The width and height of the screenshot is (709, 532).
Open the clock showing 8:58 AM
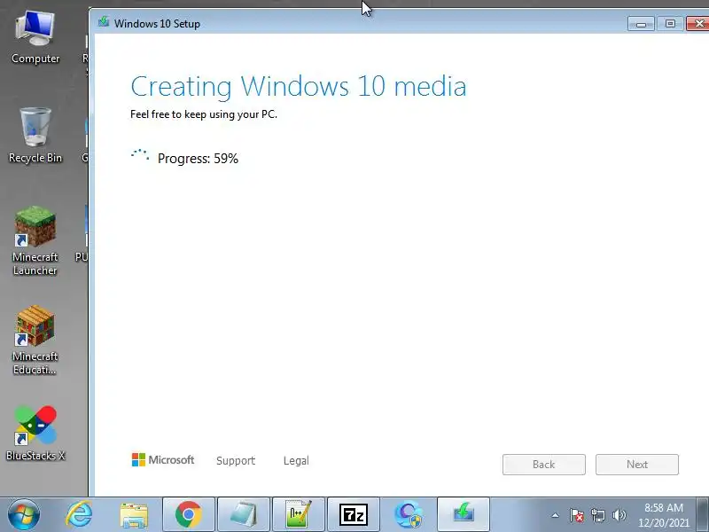(663, 515)
